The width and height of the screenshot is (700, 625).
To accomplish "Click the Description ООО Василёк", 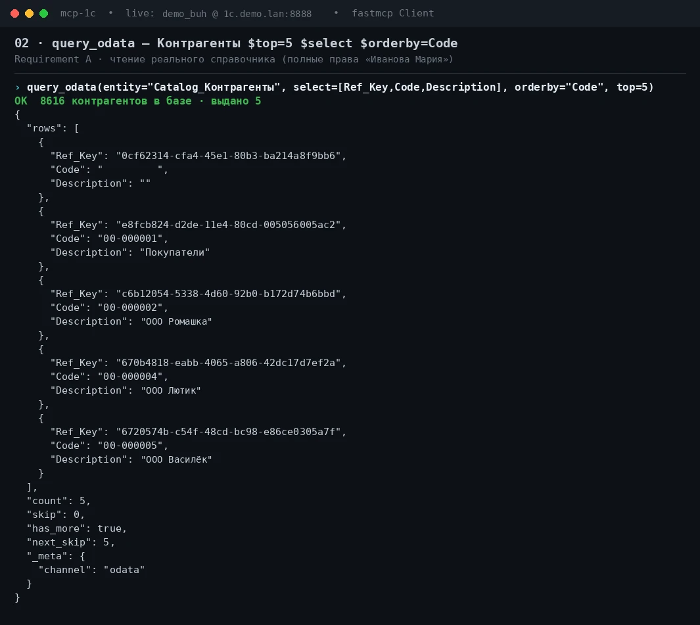I will point(176,459).
